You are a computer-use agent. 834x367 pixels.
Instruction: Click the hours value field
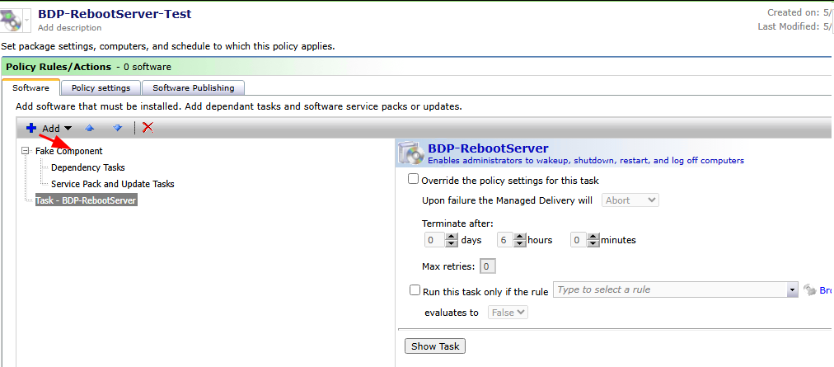coord(504,240)
